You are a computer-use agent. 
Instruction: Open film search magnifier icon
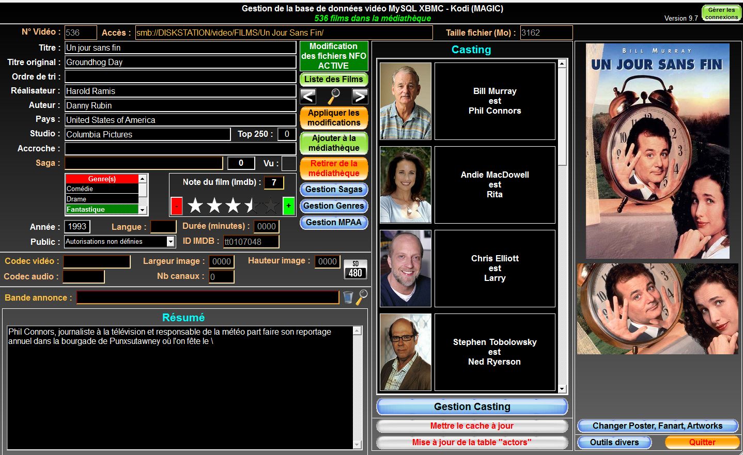click(334, 96)
